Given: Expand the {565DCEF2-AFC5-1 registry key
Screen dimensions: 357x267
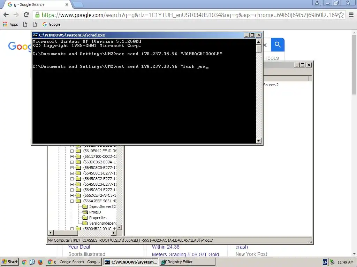Looking at the screenshot, I should click(72, 195).
